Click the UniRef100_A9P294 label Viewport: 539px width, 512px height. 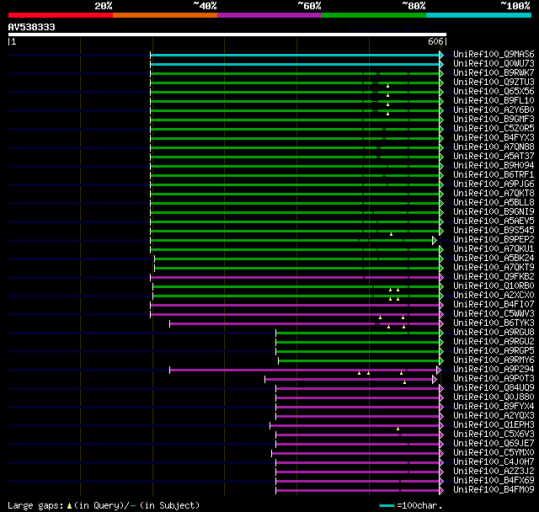click(x=494, y=370)
